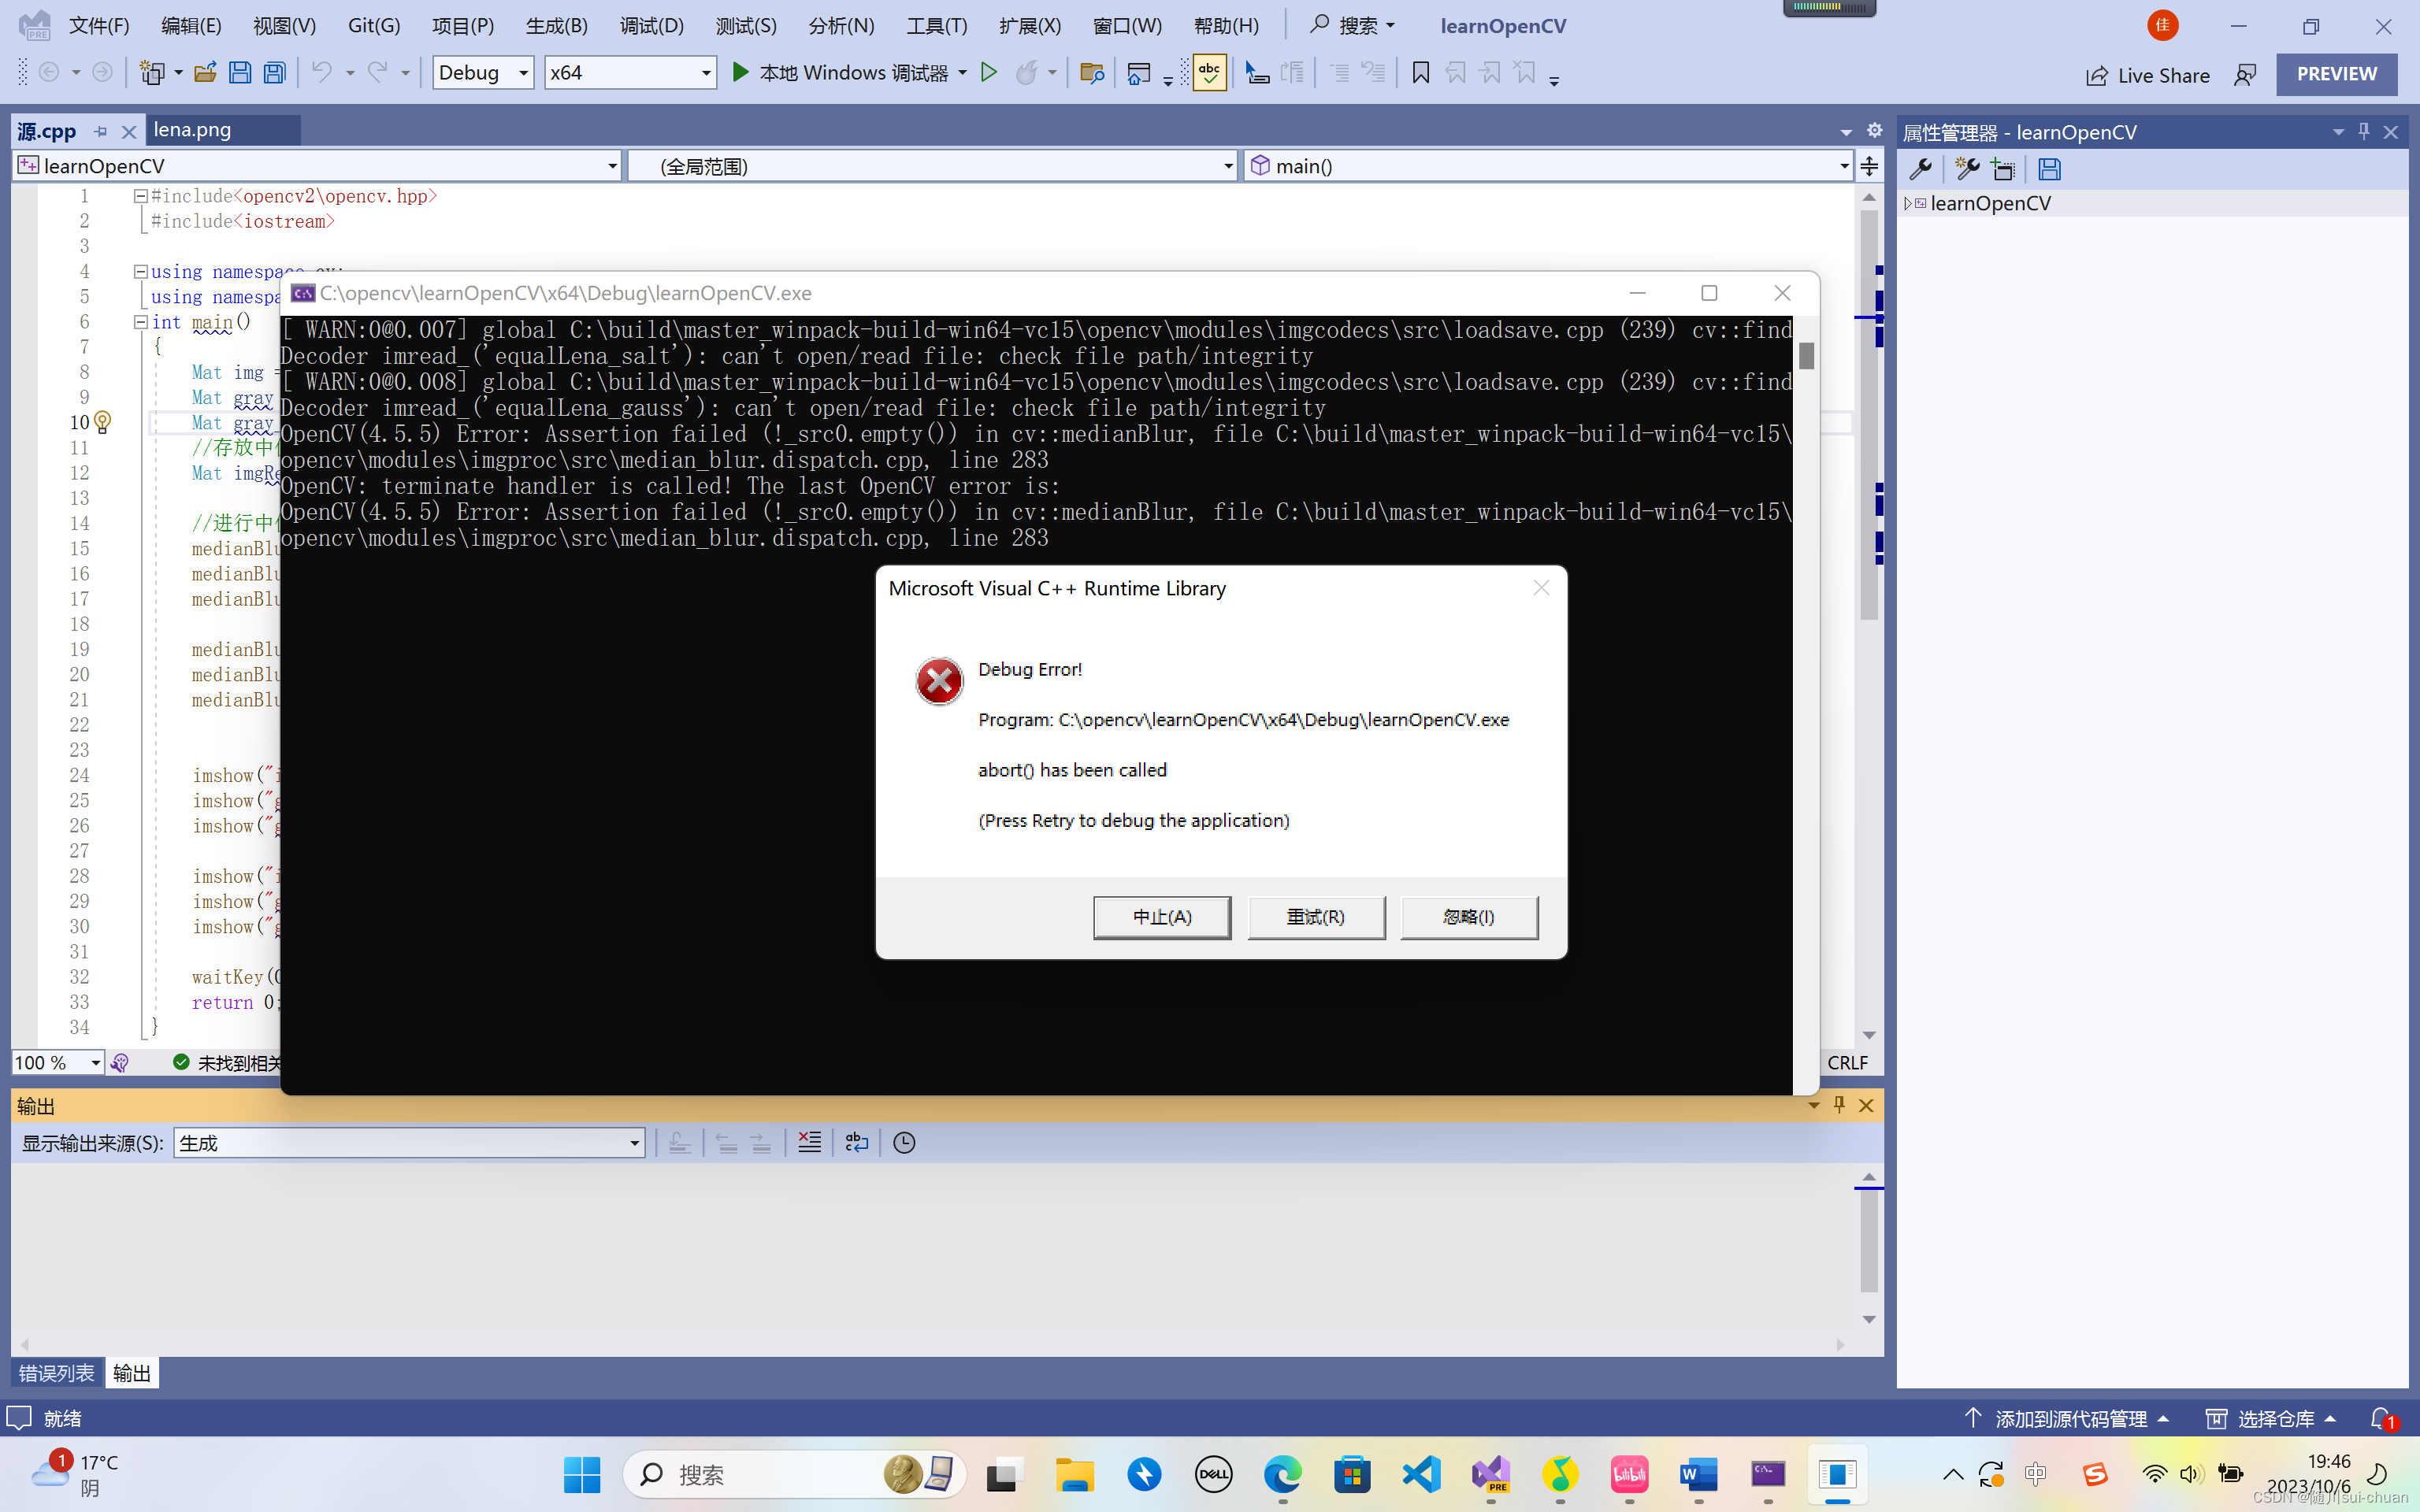The height and width of the screenshot is (1512, 2420).
Task: Click the Save All toolbar icon
Action: coord(275,73)
